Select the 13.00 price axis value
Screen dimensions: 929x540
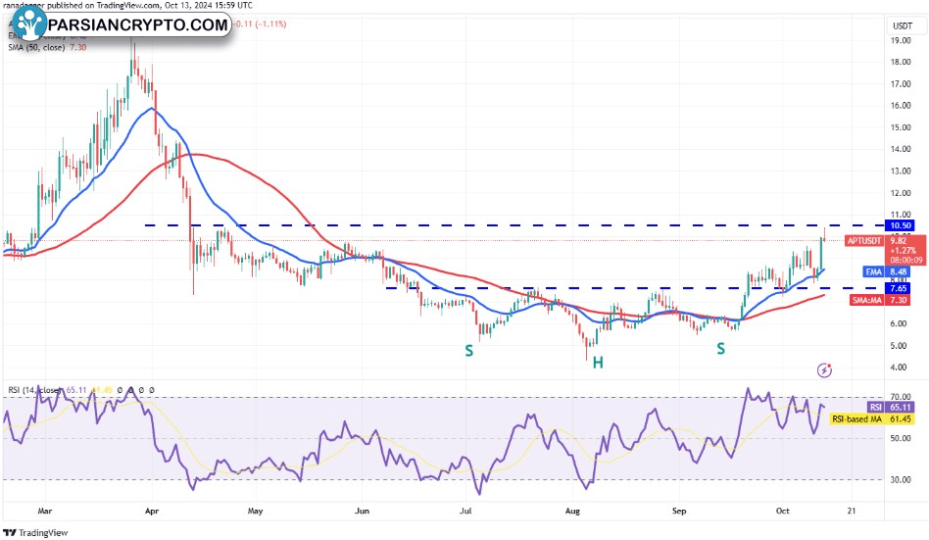click(900, 171)
